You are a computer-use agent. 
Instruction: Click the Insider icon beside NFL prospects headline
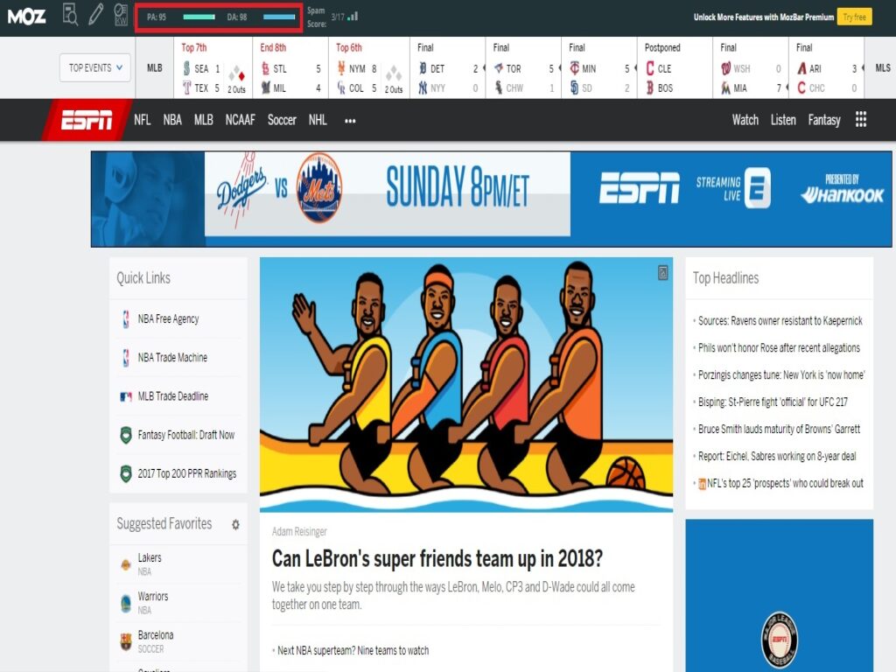coord(702,484)
